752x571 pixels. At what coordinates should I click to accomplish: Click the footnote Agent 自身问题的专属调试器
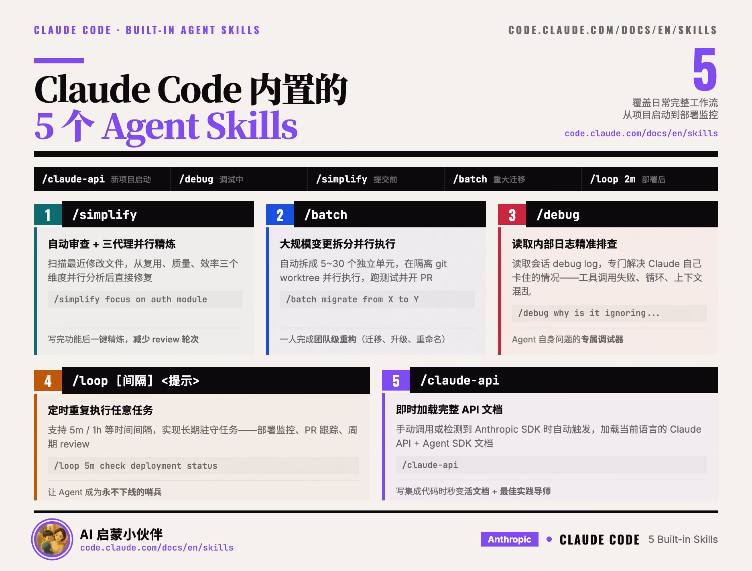pos(568,339)
